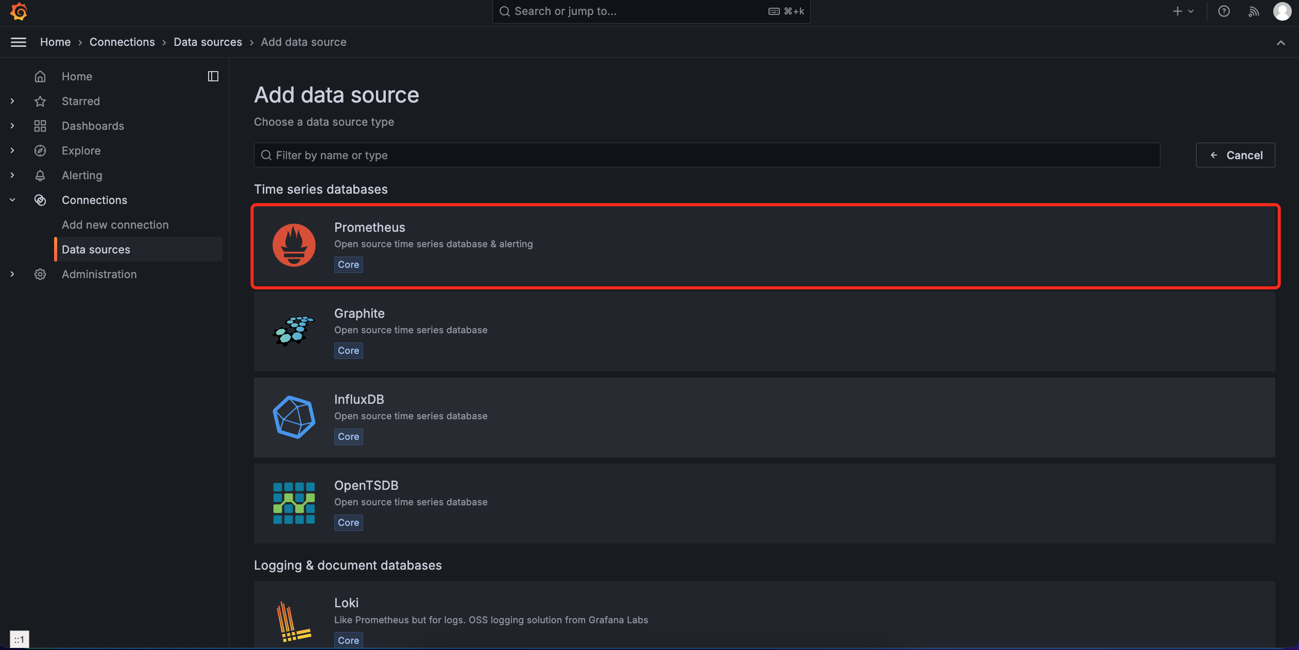Open Administration in the sidebar
1299x650 pixels.
(99, 274)
